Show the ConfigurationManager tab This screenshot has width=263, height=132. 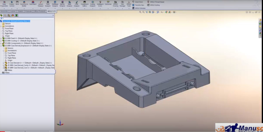[x=9, y=15]
